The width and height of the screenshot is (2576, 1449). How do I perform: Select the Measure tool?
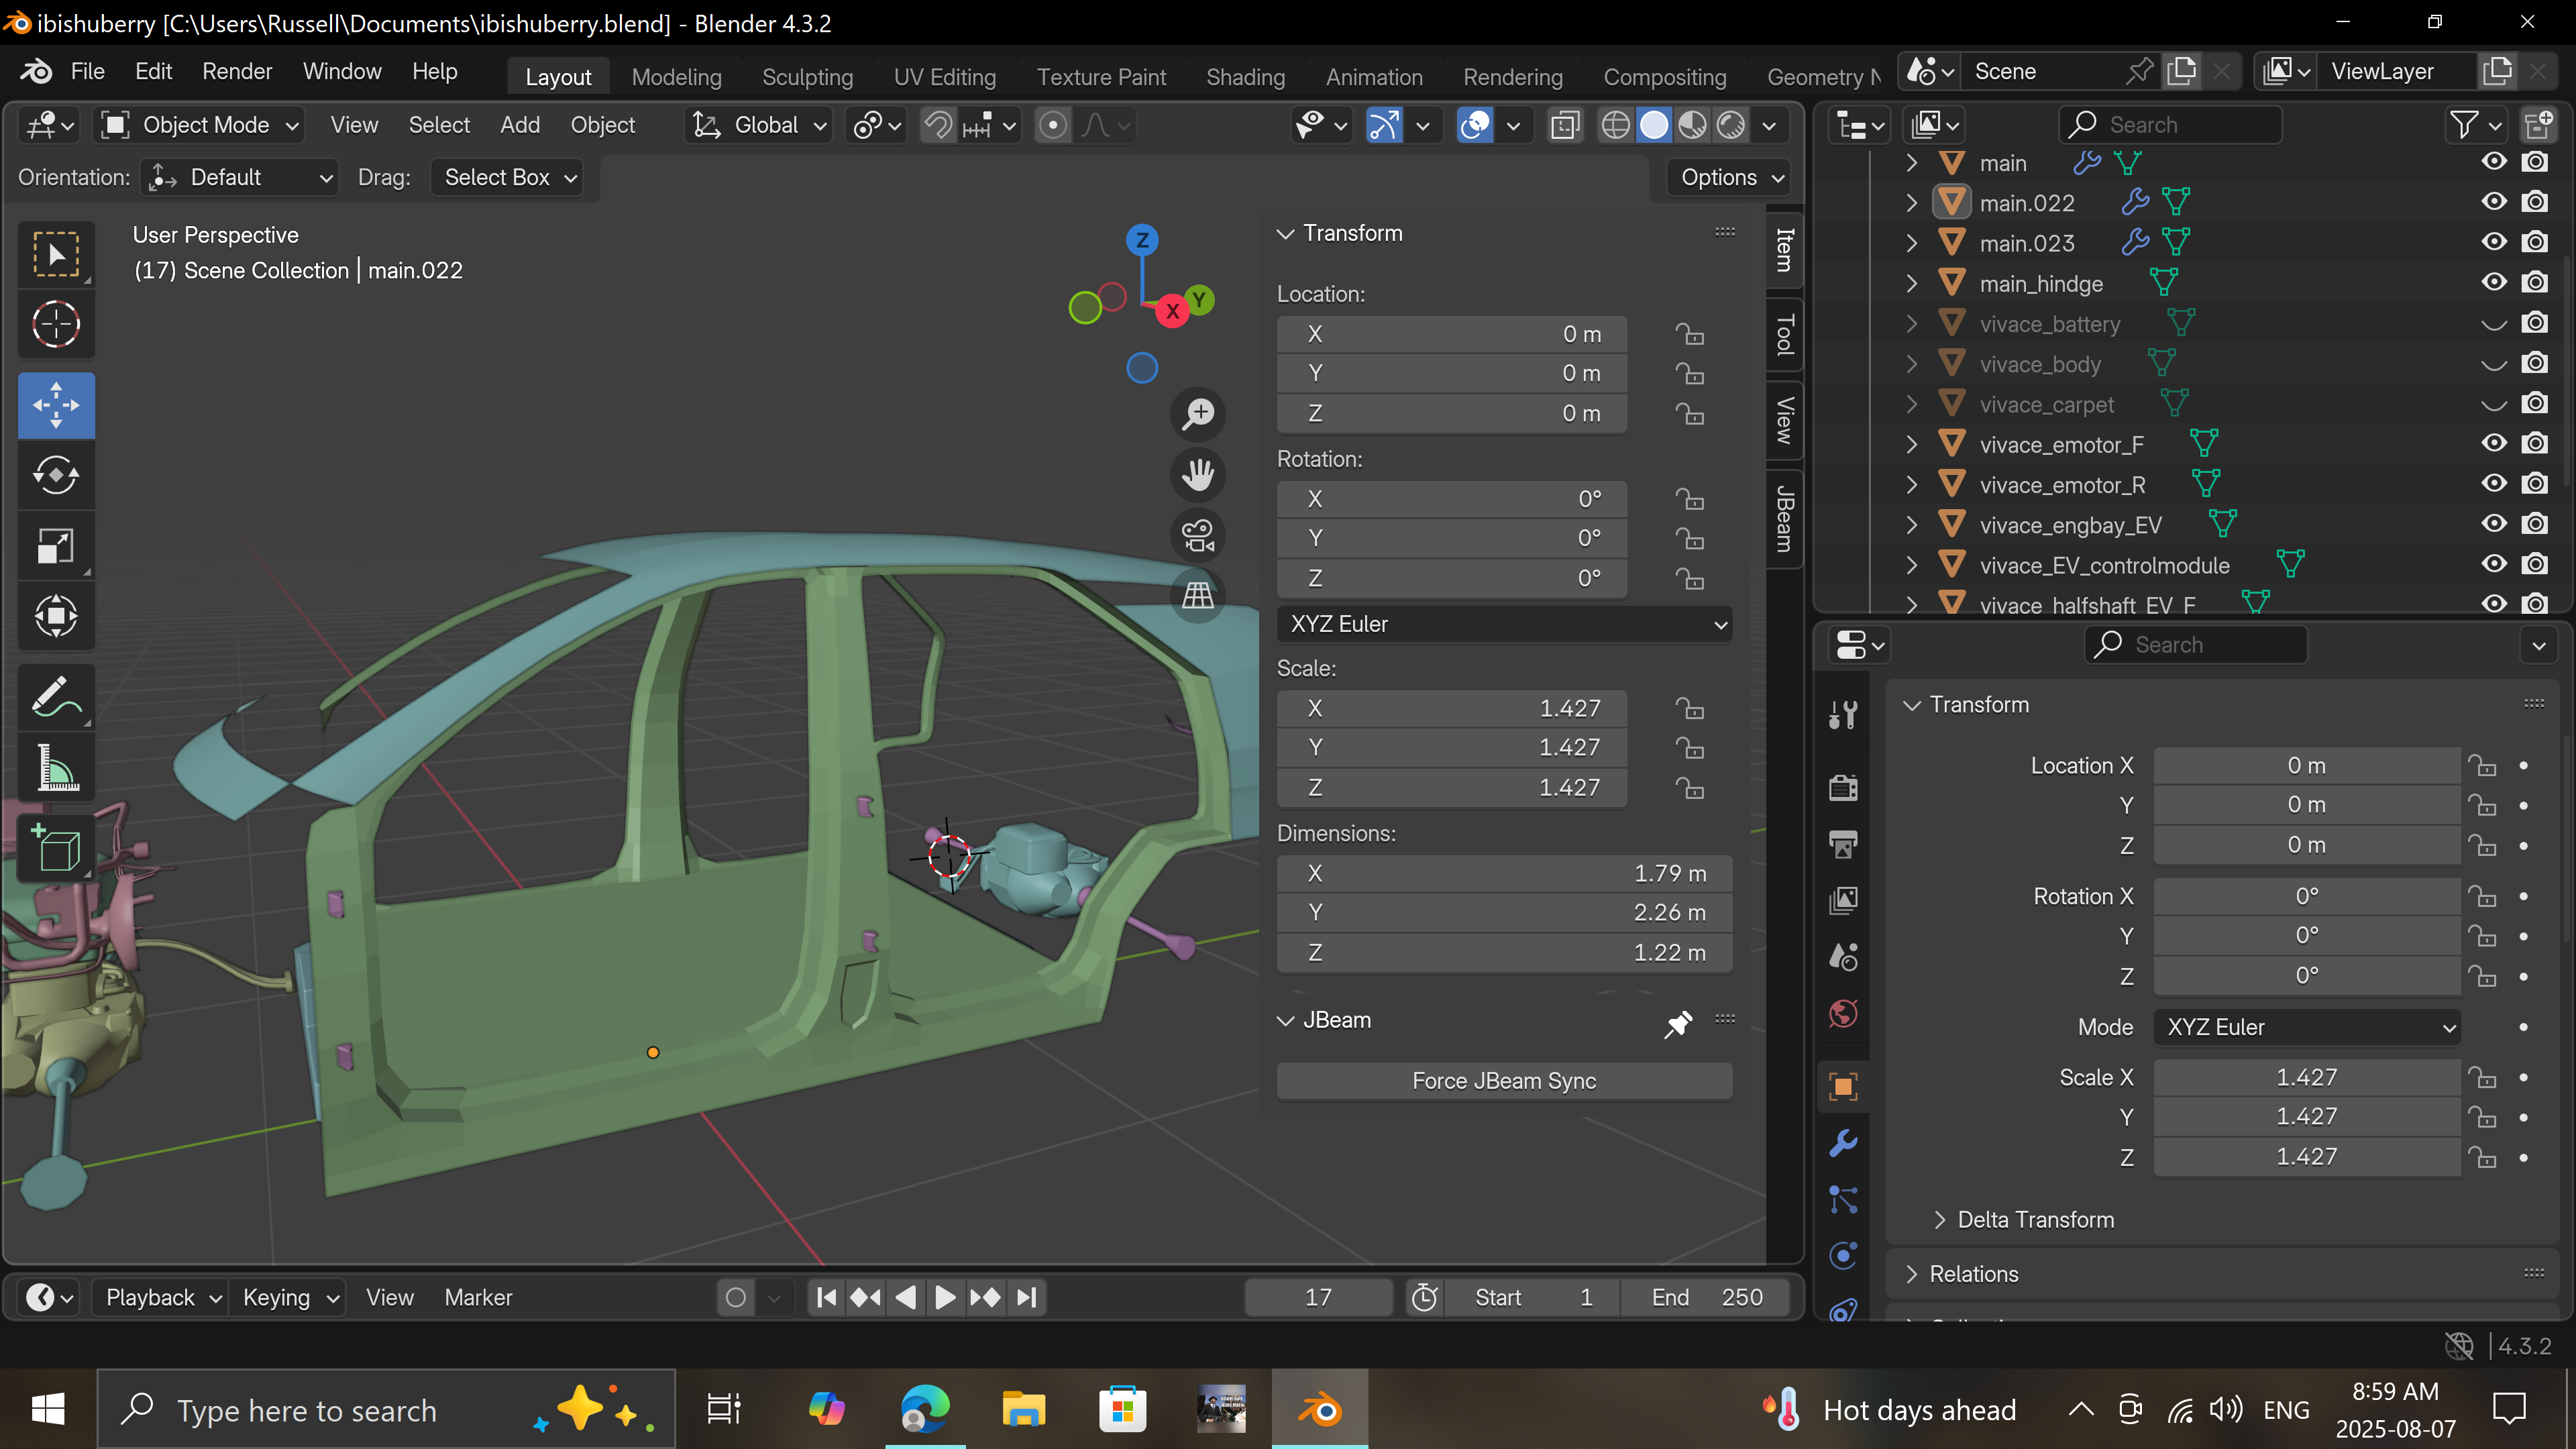tap(56, 768)
